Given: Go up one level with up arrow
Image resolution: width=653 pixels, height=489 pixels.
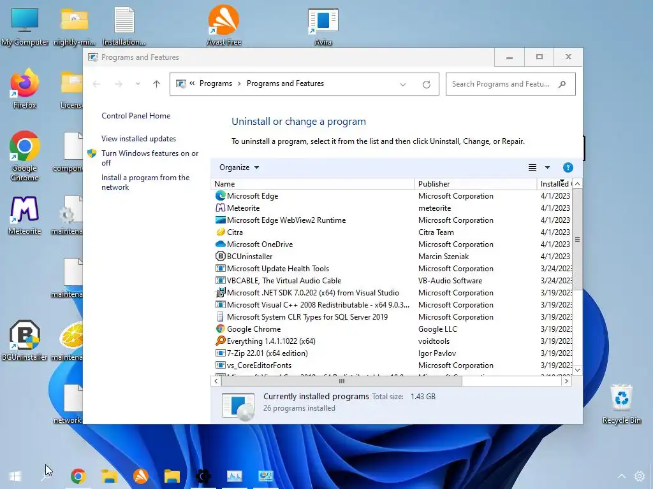Looking at the screenshot, I should tap(157, 84).
